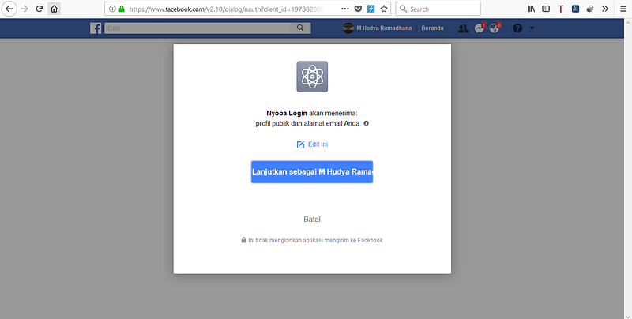632x319 pixels.
Task: Click the browser Search box
Action: pos(438,9)
